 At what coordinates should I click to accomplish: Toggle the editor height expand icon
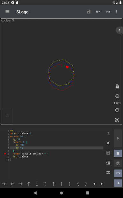tap(108, 172)
